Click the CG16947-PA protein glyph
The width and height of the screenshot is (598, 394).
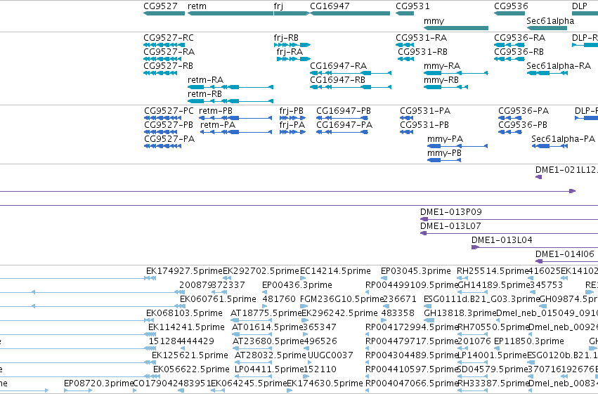pos(342,132)
